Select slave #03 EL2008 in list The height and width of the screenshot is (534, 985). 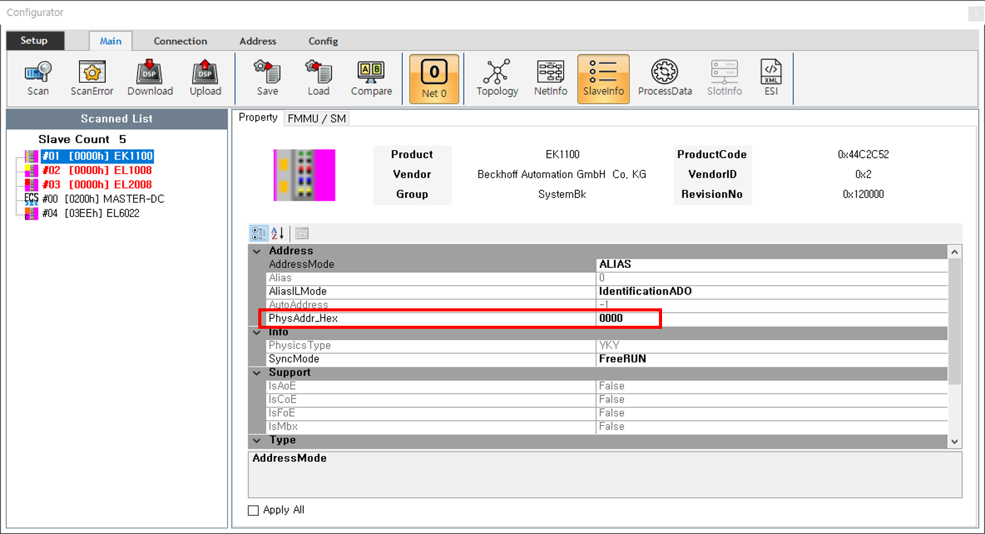tap(97, 185)
